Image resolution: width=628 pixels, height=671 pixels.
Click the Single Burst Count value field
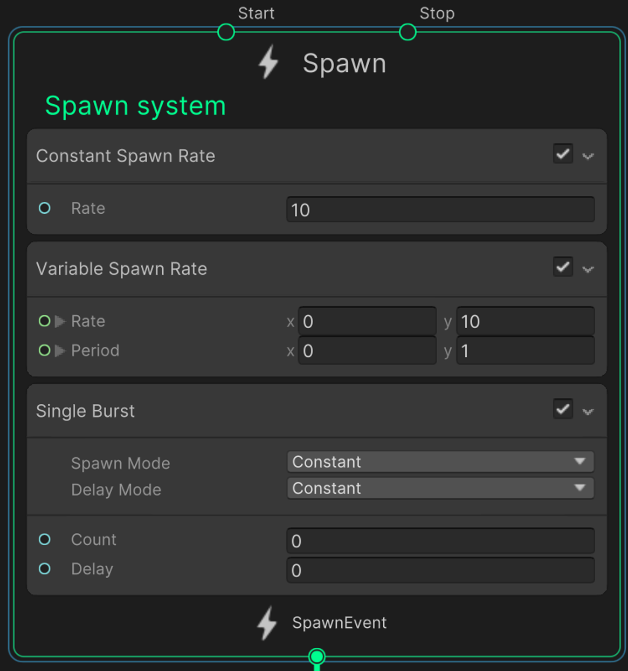[440, 541]
